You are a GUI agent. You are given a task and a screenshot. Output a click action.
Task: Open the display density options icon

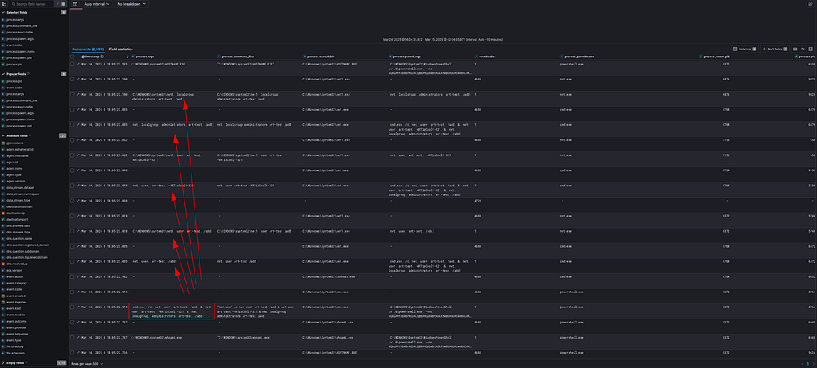[x=795, y=49]
